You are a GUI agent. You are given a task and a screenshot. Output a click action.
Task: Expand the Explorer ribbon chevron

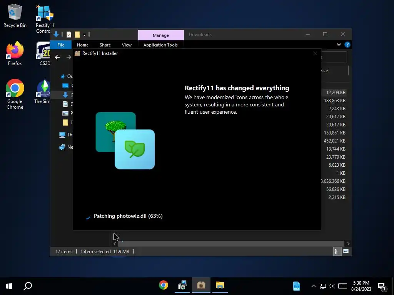tap(339, 45)
